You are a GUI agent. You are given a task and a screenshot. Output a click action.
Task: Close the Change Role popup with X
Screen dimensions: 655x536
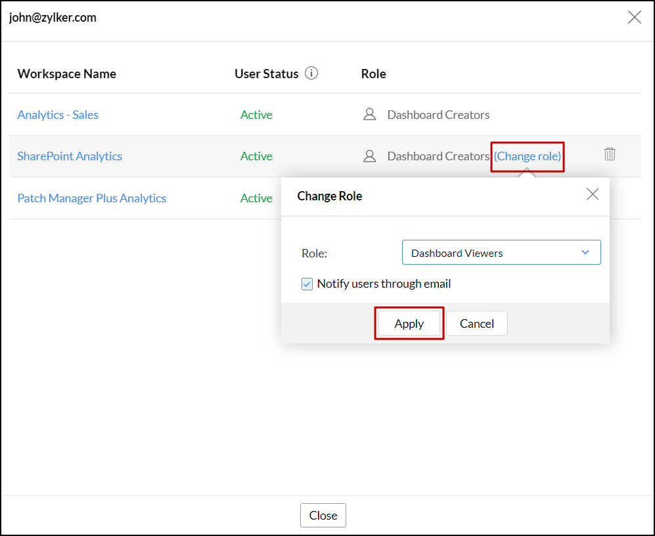click(593, 194)
